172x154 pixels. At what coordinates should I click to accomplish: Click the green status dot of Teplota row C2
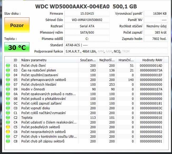tap(8, 117)
